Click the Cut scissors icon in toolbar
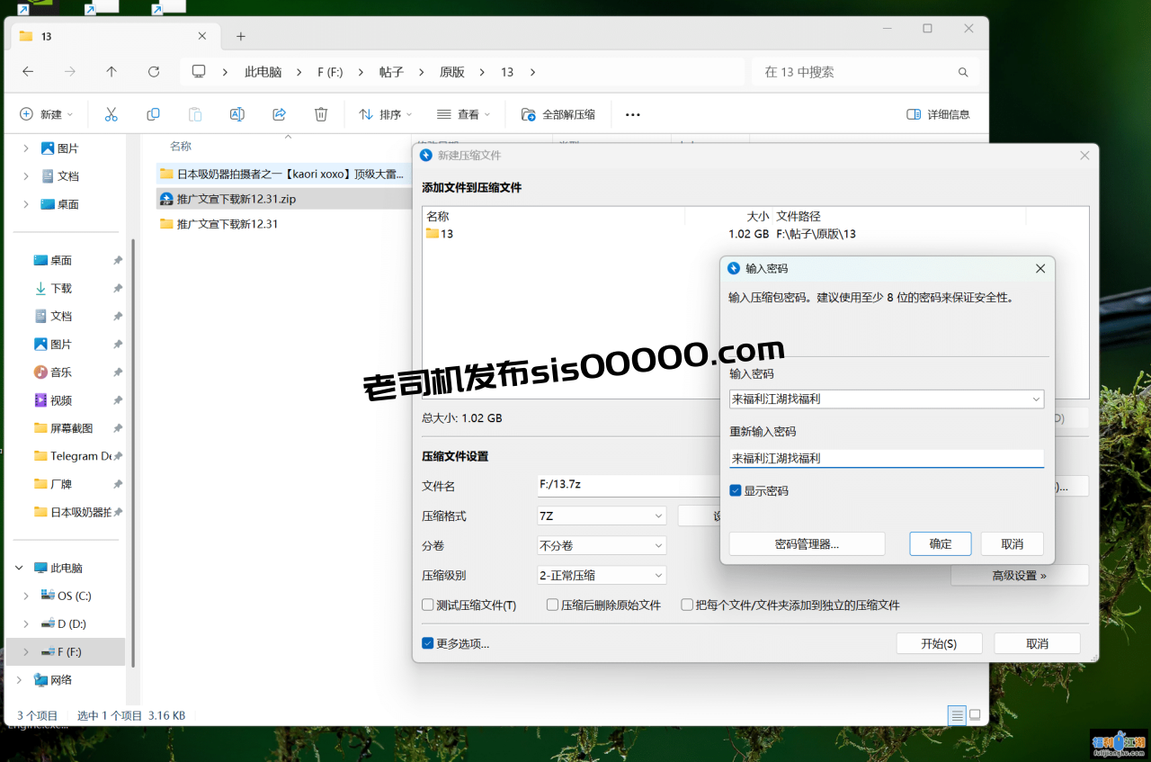The image size is (1151, 762). 112,114
